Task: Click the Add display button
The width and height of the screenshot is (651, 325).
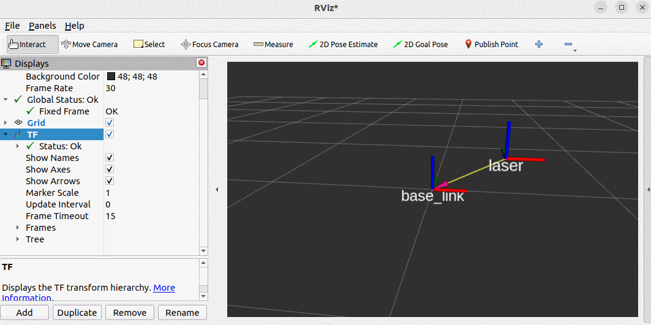Action: (x=24, y=313)
